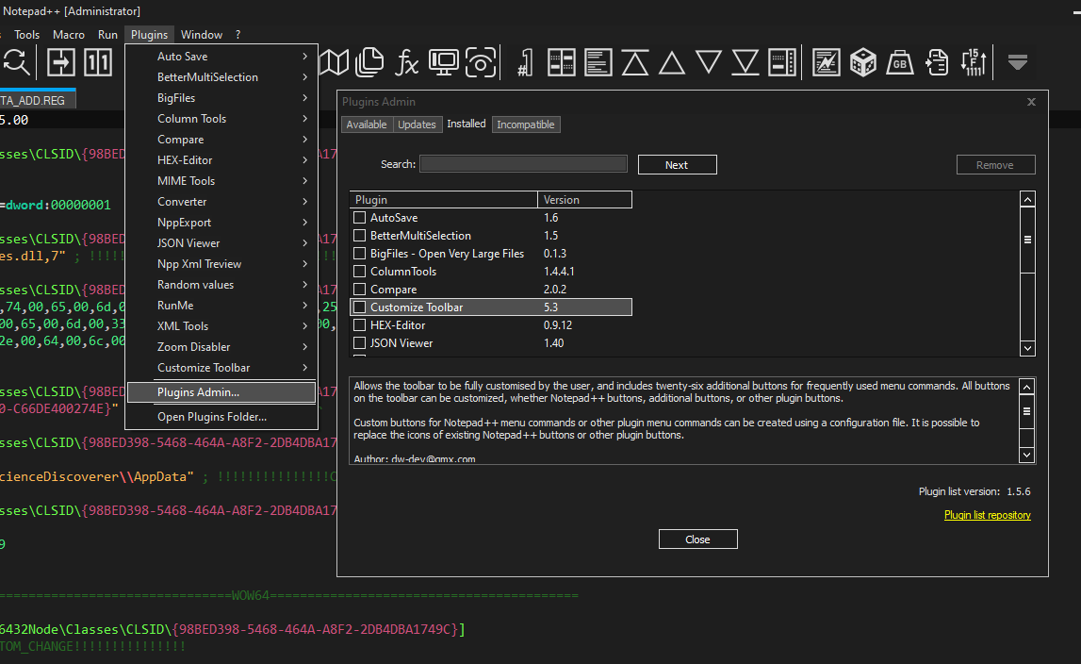Open the toolbar overflow dropdown arrow
The width and height of the screenshot is (1081, 664).
coord(1018,62)
